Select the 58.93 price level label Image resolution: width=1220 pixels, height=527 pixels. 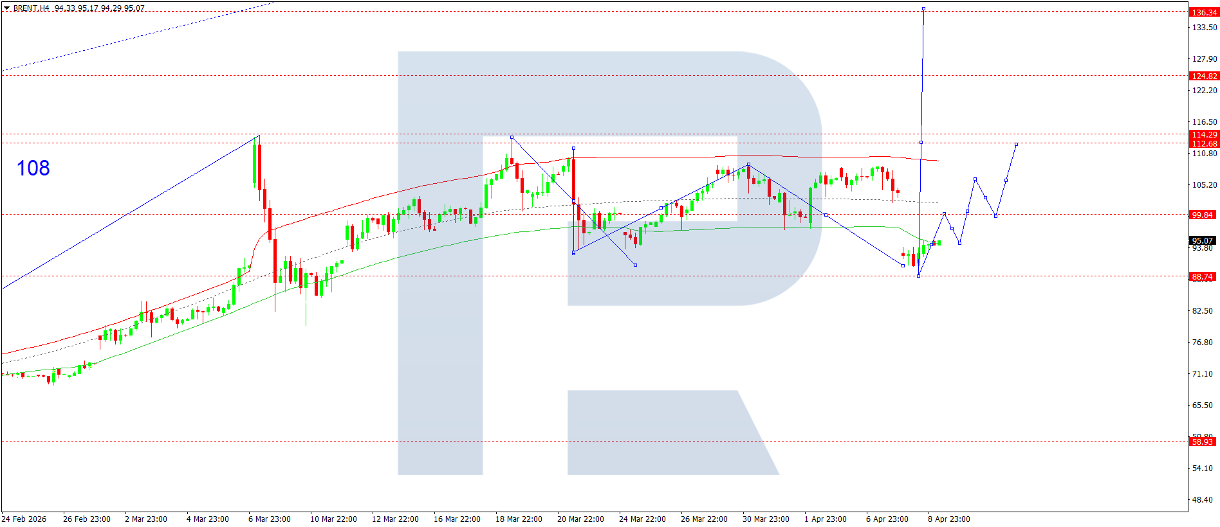[x=1202, y=442]
